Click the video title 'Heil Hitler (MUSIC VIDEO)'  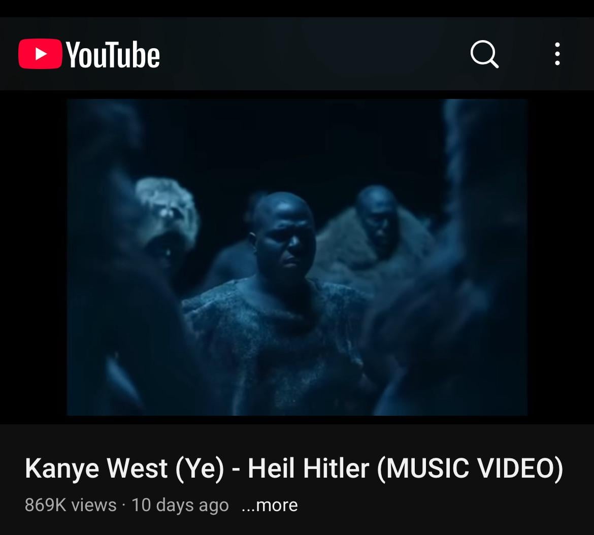(405, 469)
